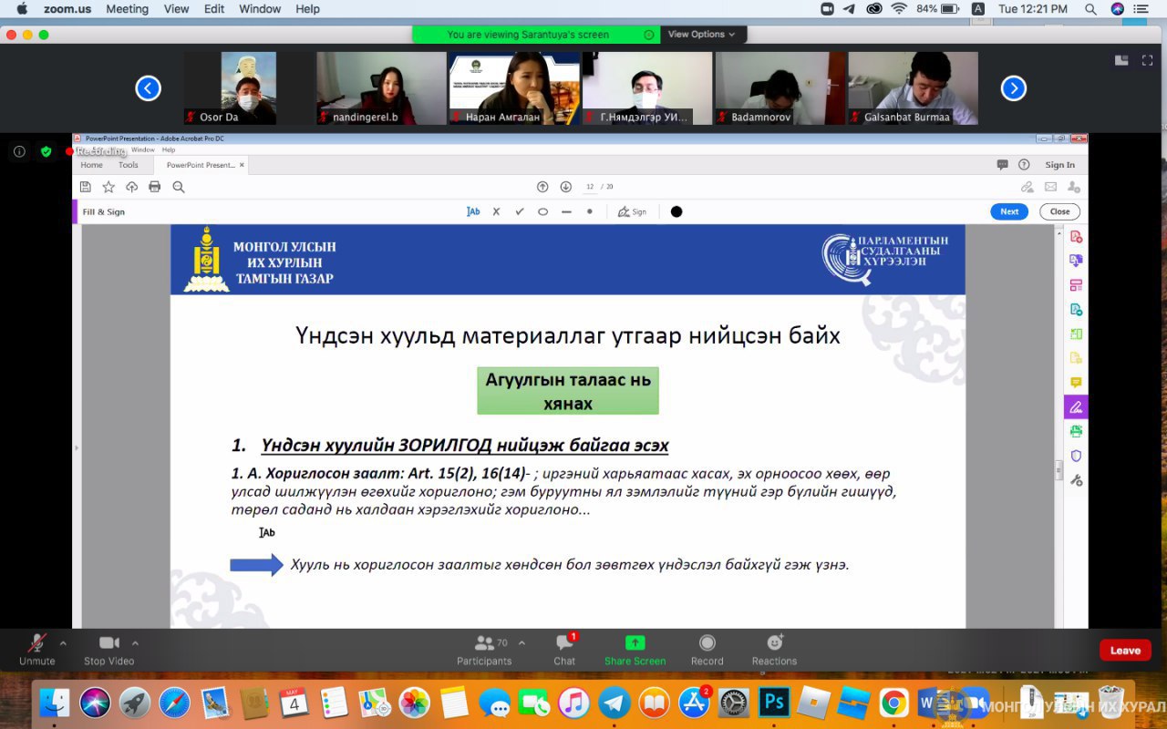The width and height of the screenshot is (1167, 729).
Task: Open the Window menu in macOS menu bar
Action: [260, 8]
